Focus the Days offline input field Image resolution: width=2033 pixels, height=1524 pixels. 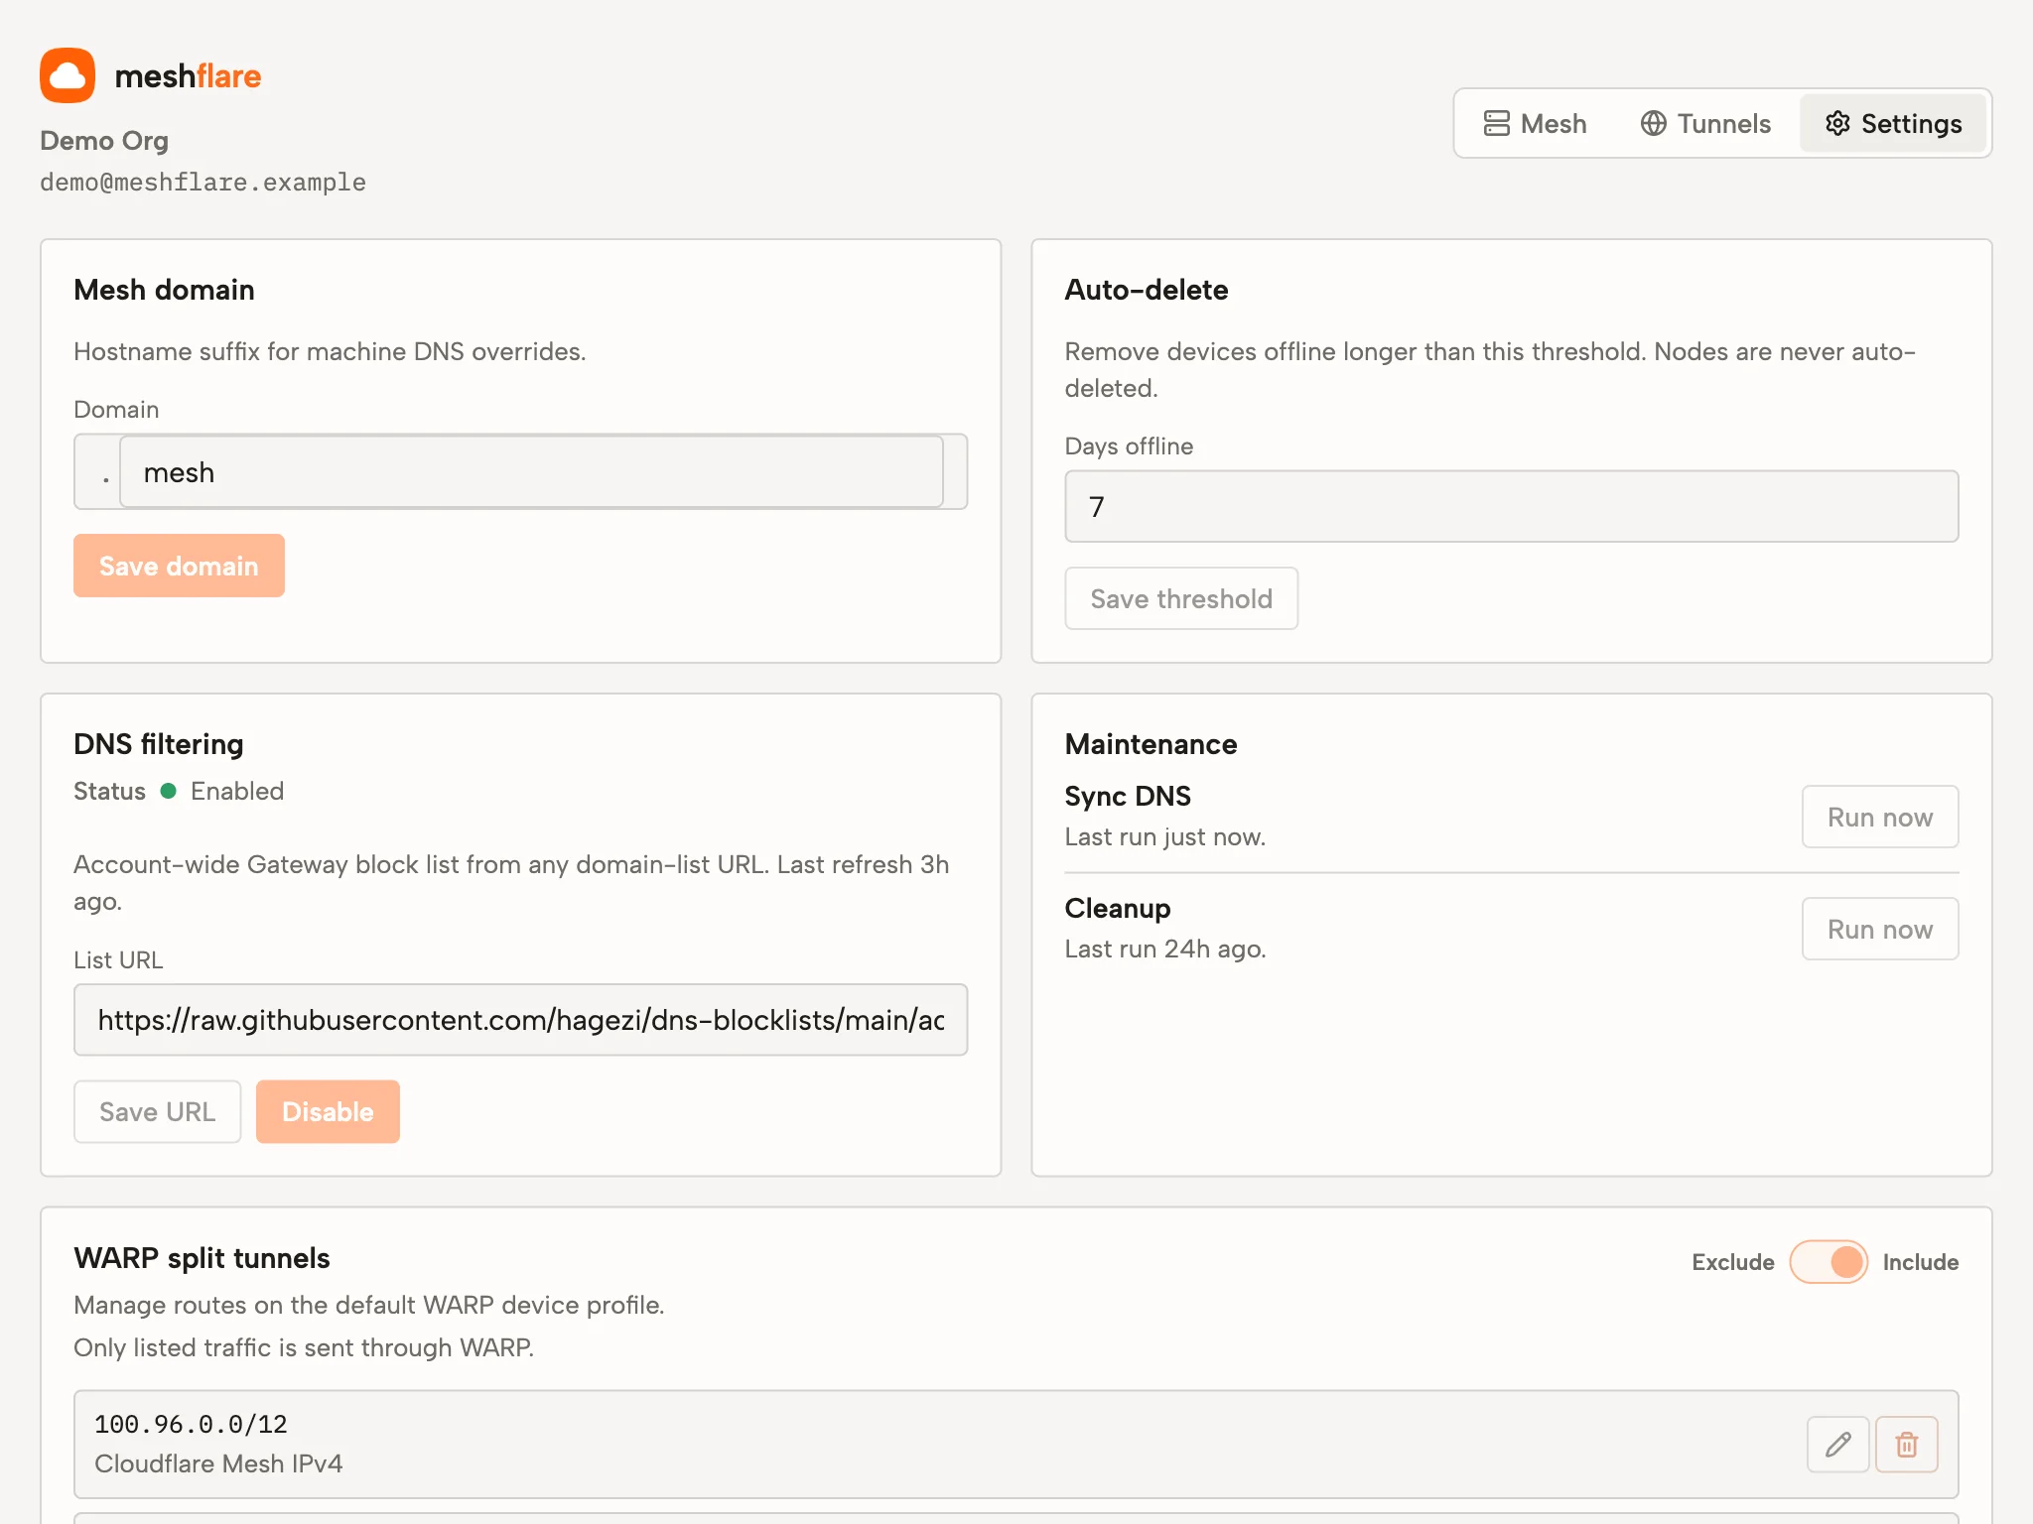pos(1511,506)
